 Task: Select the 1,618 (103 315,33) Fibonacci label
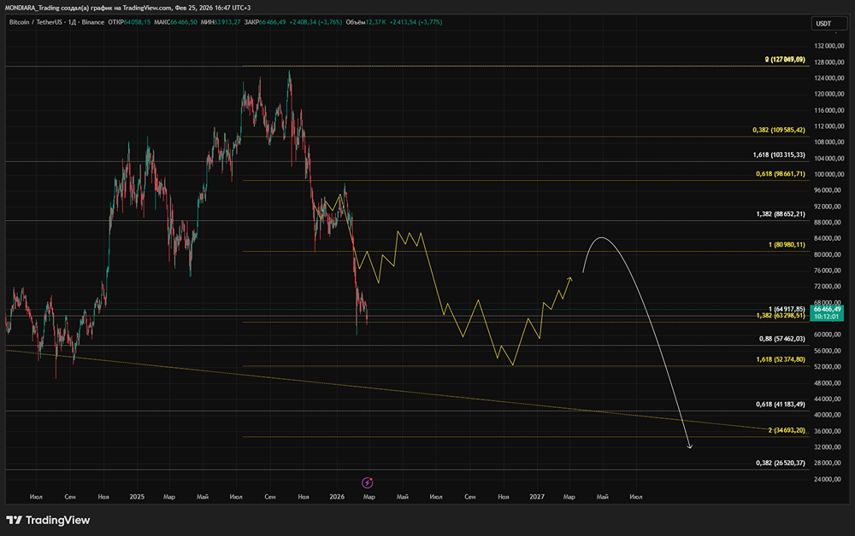coord(778,155)
